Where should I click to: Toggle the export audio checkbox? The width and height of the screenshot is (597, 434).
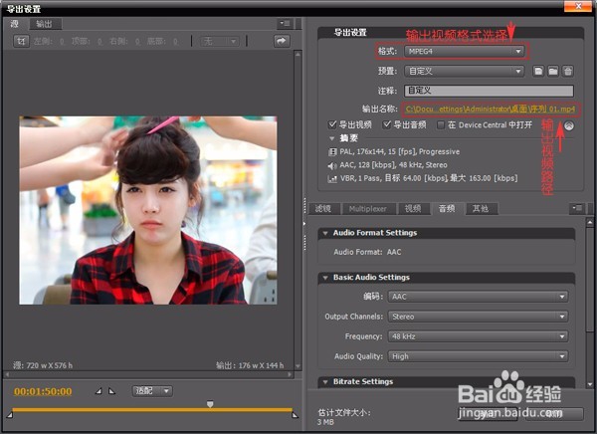(x=386, y=124)
